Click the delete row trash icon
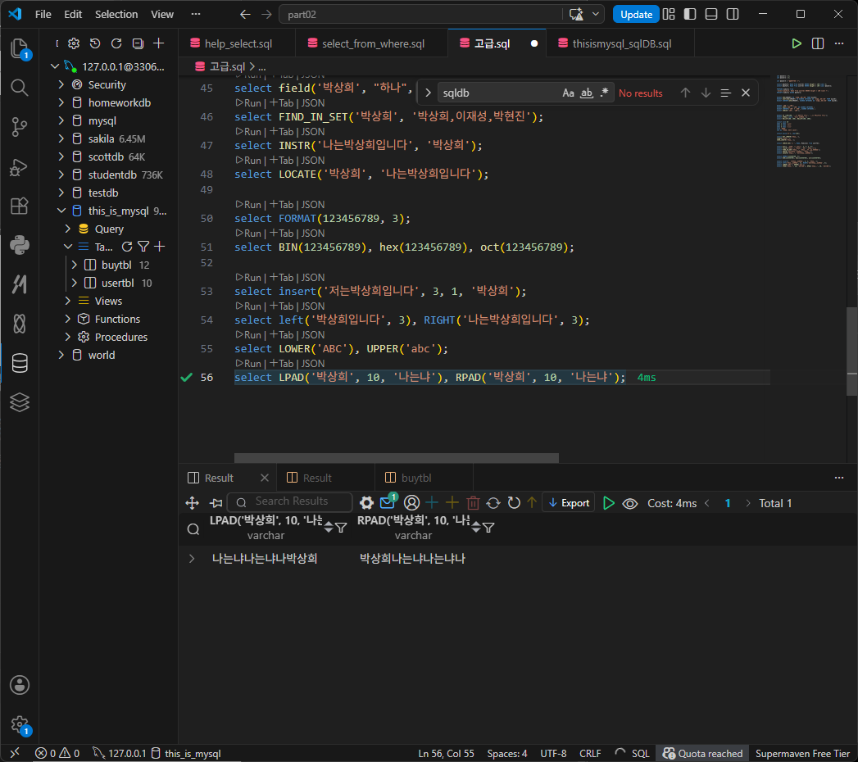This screenshot has width=858, height=762. 474,503
